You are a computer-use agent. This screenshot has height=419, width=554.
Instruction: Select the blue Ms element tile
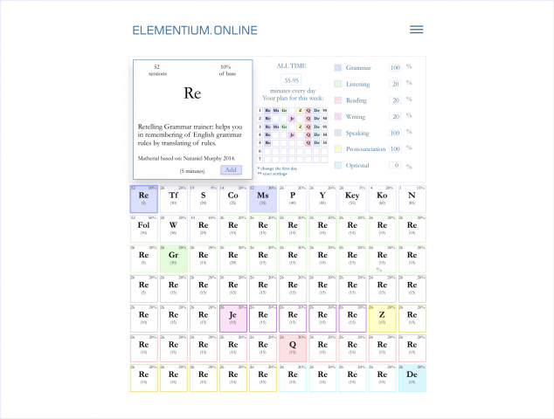click(x=263, y=199)
